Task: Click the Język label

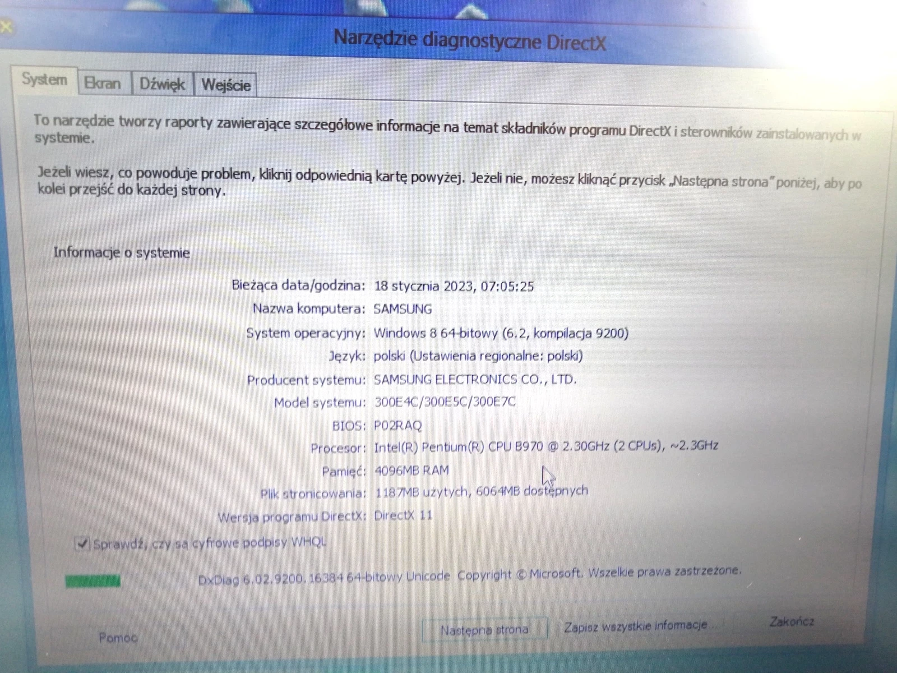Action: 347,357
